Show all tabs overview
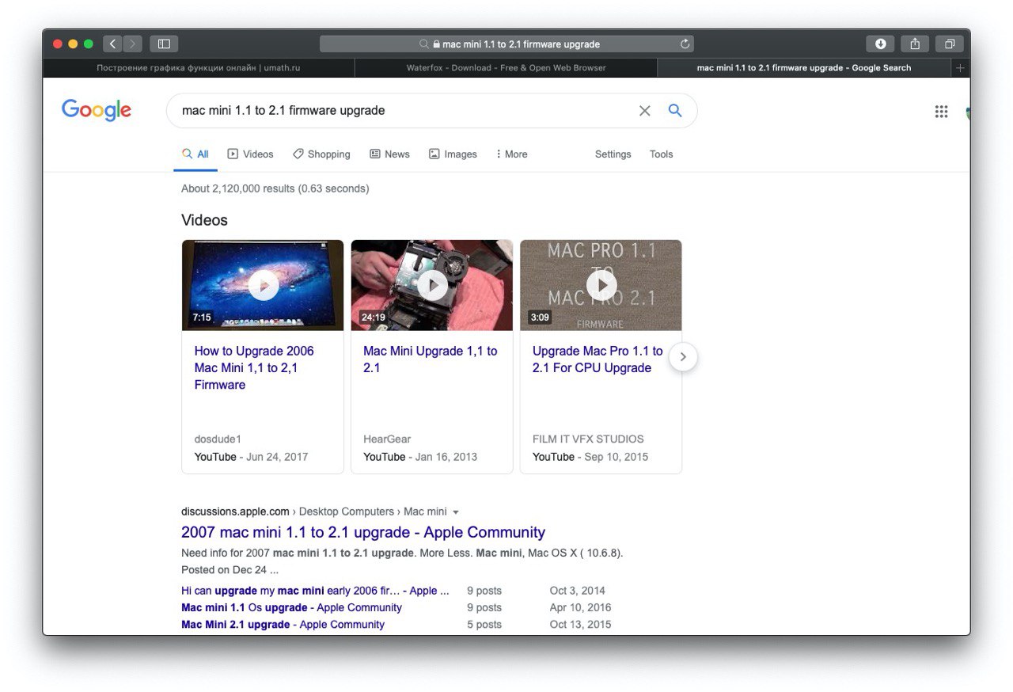The height and width of the screenshot is (692, 1013). tap(950, 44)
